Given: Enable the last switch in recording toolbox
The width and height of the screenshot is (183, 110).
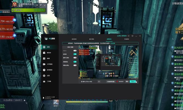Looking at the screenshot, I should coord(75,65).
